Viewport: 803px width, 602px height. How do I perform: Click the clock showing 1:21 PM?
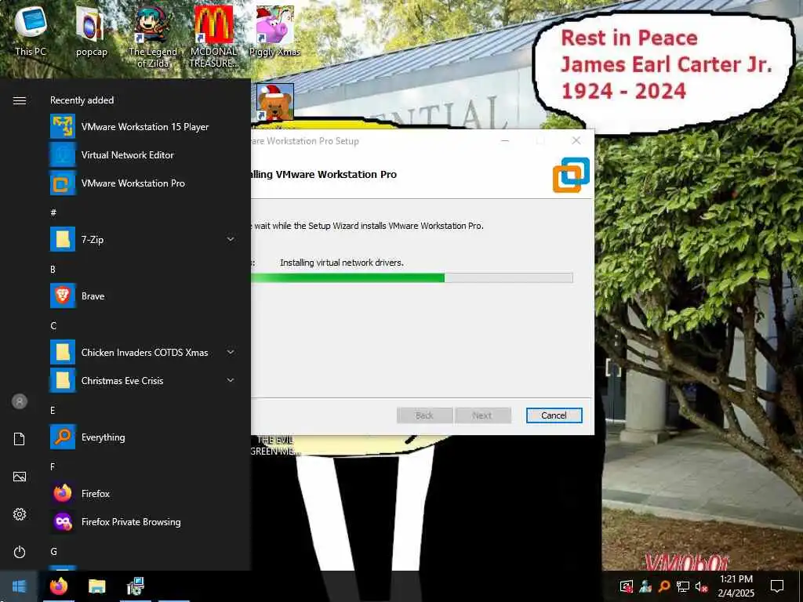pos(736,579)
